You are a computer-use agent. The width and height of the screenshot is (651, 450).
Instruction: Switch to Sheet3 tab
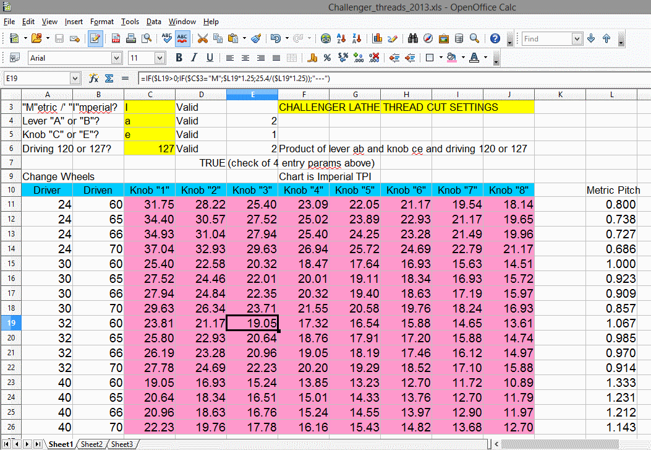(122, 444)
